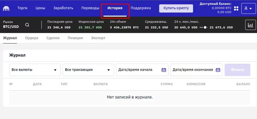Click last price 21 348,6 USD
Screen dimensions: 257x119
pos(59,28)
